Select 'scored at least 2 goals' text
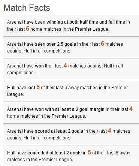 tap(59, 131)
